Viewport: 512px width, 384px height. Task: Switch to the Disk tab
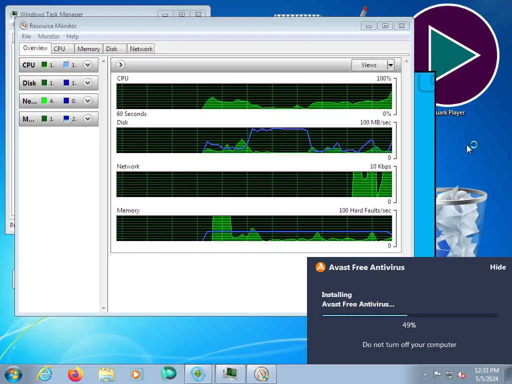114,48
